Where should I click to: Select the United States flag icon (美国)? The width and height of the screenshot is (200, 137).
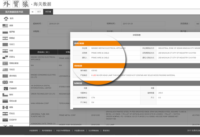(x=5, y=26)
